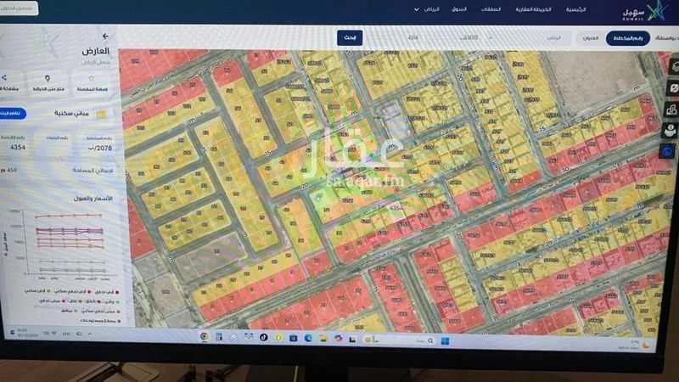Viewport: 679px width, 382px height.
Task: Click the second map tool icon on right edge
Action: coord(671,87)
